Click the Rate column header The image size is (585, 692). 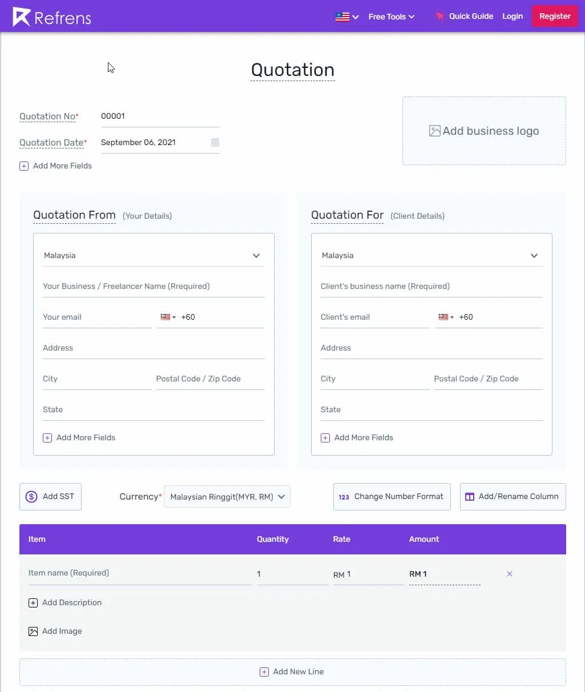342,540
